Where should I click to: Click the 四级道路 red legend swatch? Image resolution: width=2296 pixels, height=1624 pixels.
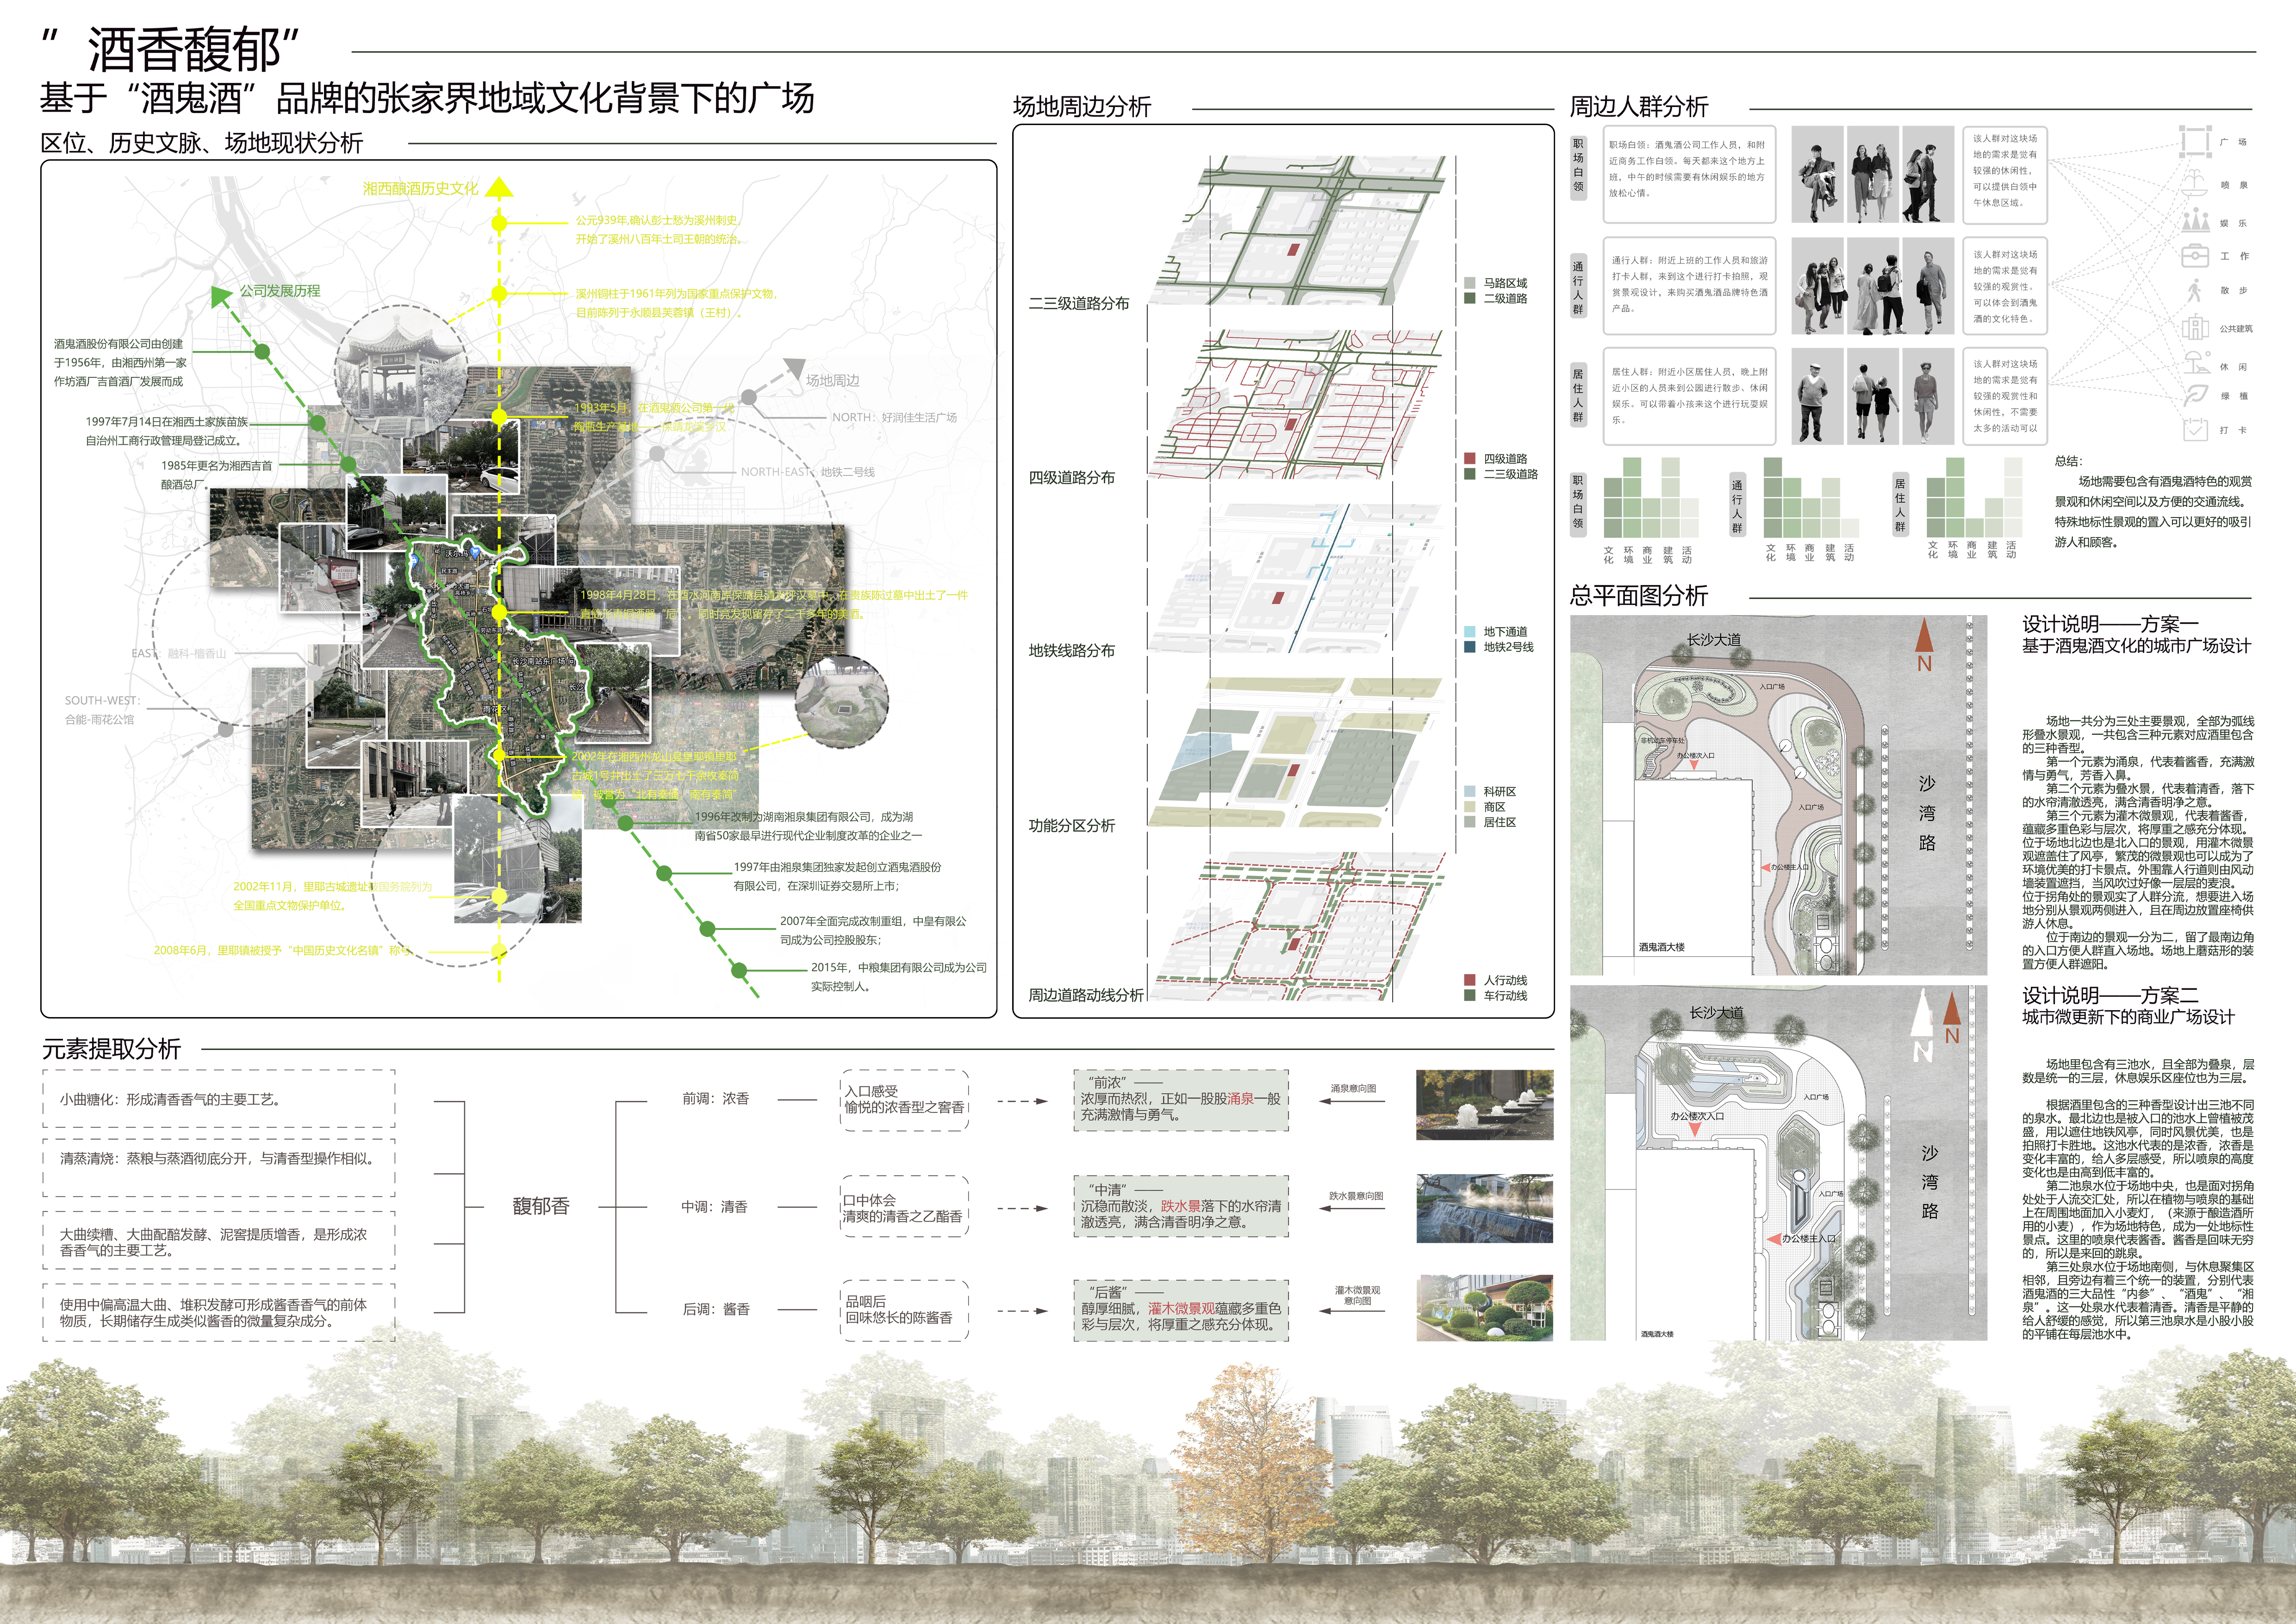(1469, 458)
